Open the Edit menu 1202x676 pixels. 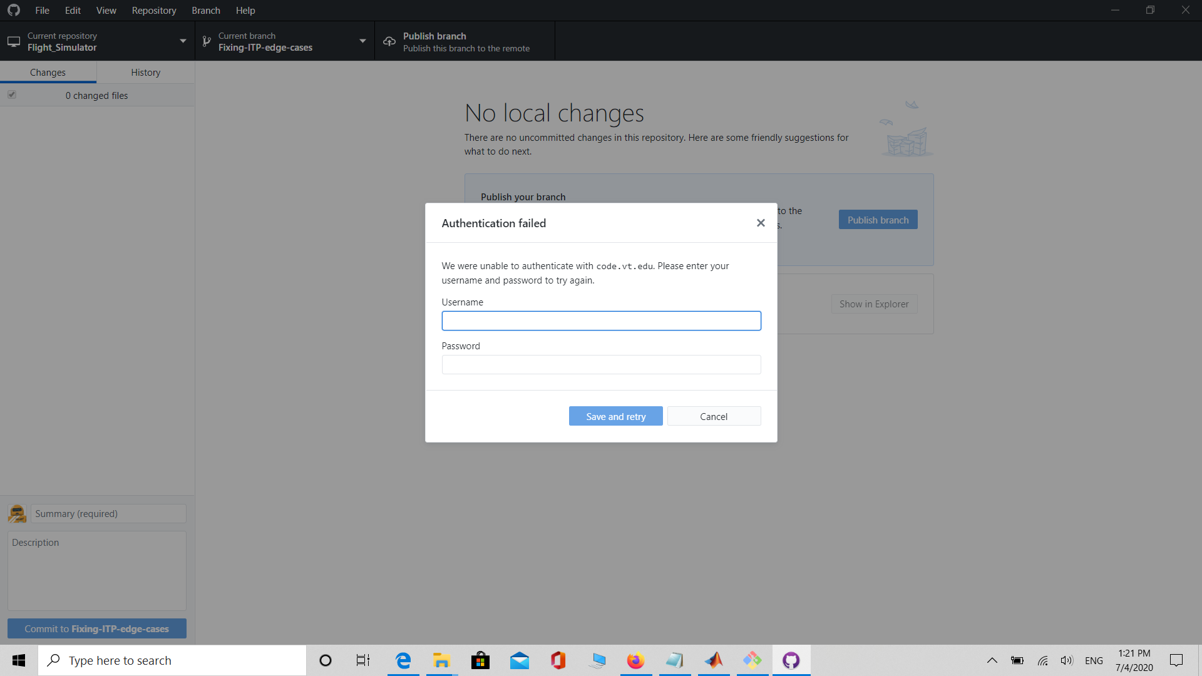point(73,10)
